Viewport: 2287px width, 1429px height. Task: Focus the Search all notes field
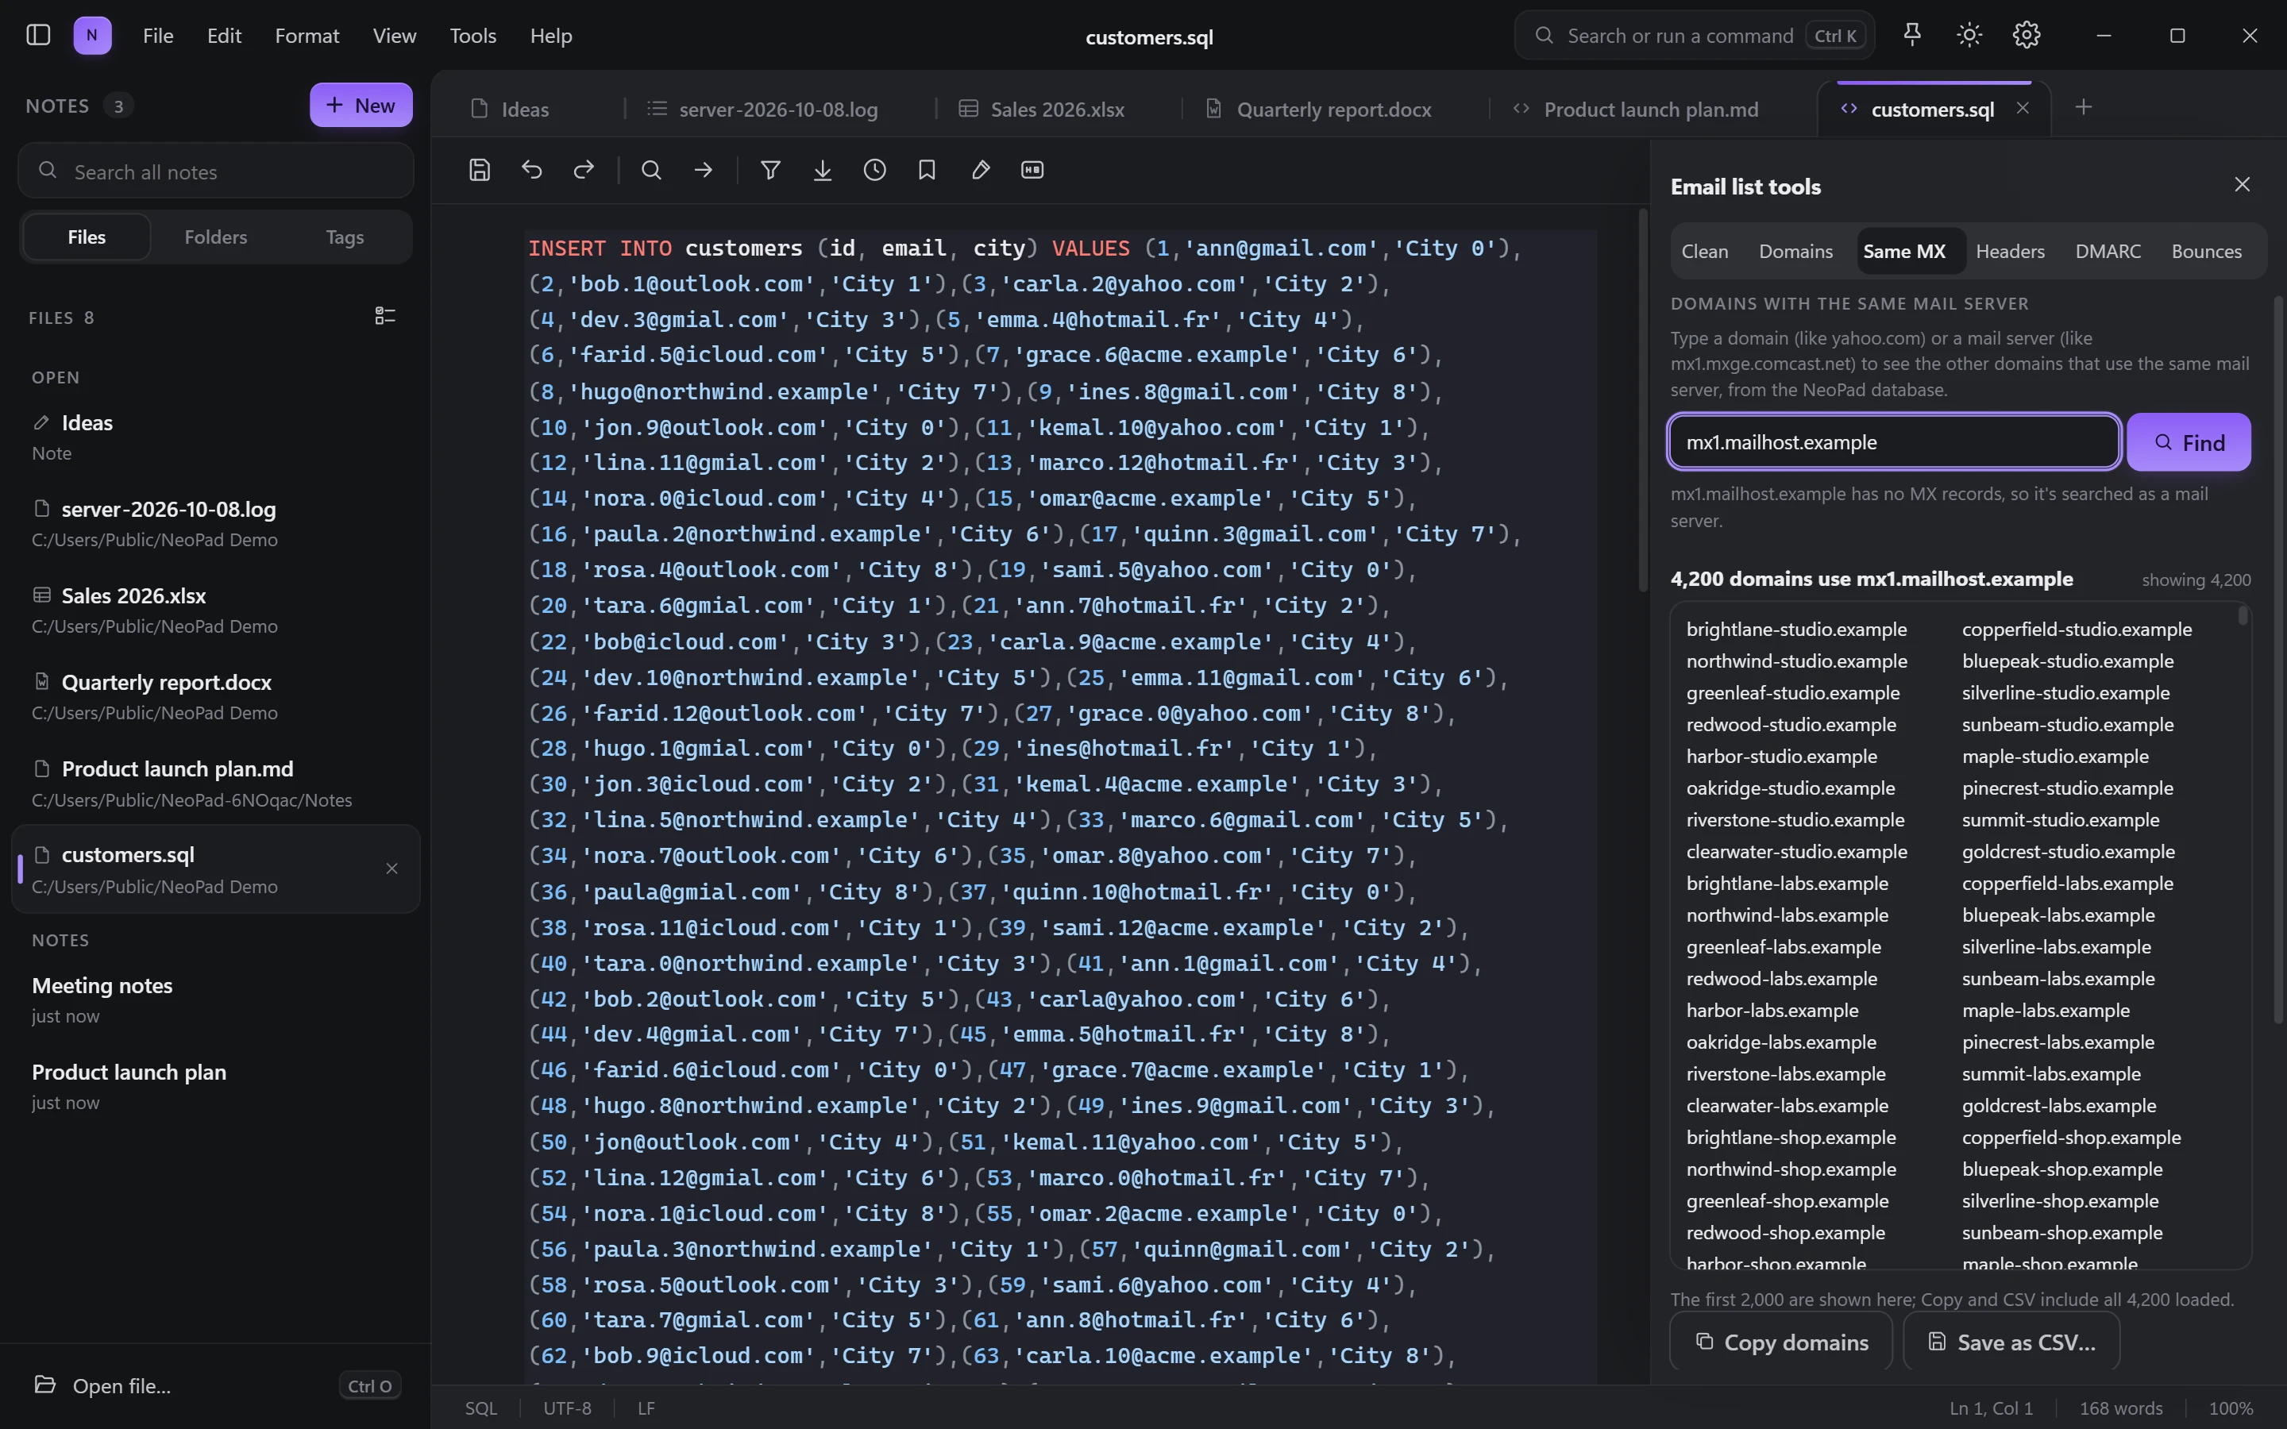215,171
